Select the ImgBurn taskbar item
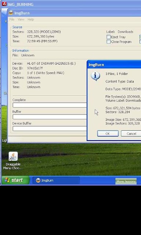 point(56,180)
